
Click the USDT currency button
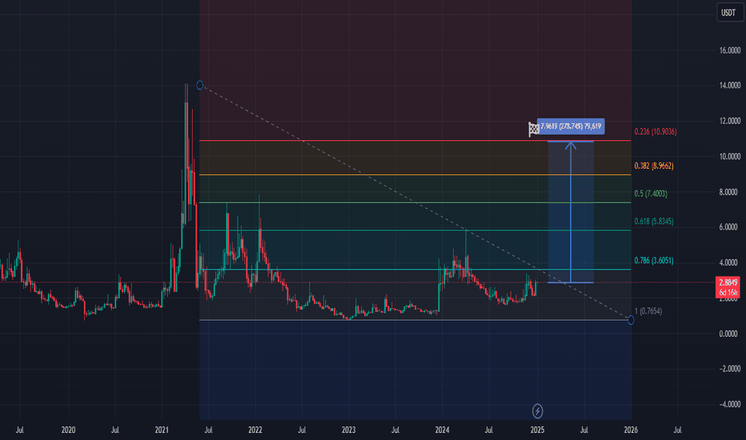click(x=730, y=12)
